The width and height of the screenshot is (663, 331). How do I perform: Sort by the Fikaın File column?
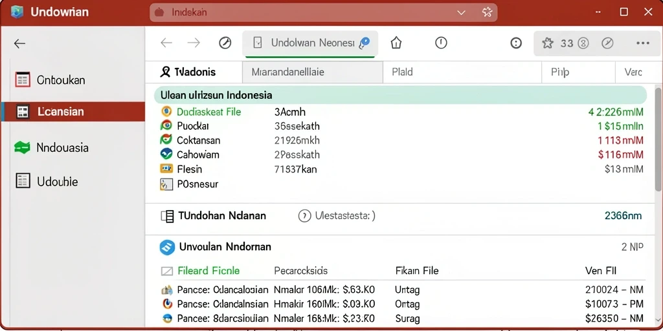pos(417,271)
